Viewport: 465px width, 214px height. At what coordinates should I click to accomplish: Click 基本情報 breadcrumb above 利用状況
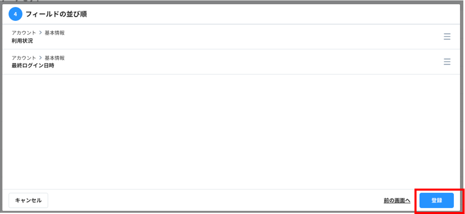point(55,33)
